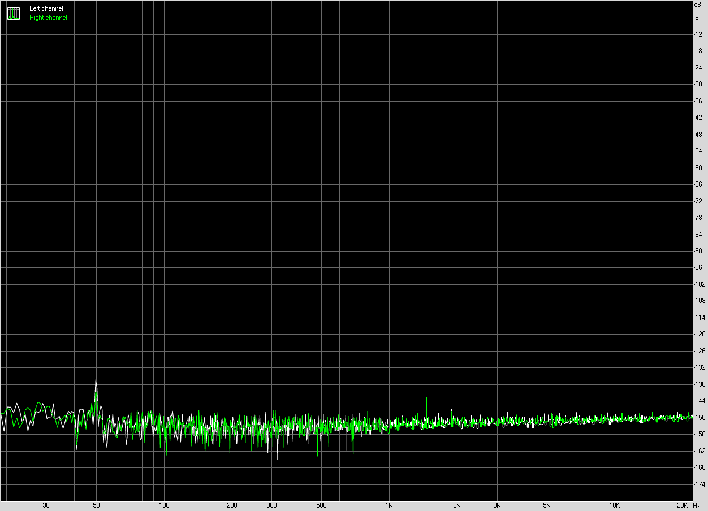Click the "Hz" axis unit label
The height and width of the screenshot is (511, 708).
tap(697, 505)
